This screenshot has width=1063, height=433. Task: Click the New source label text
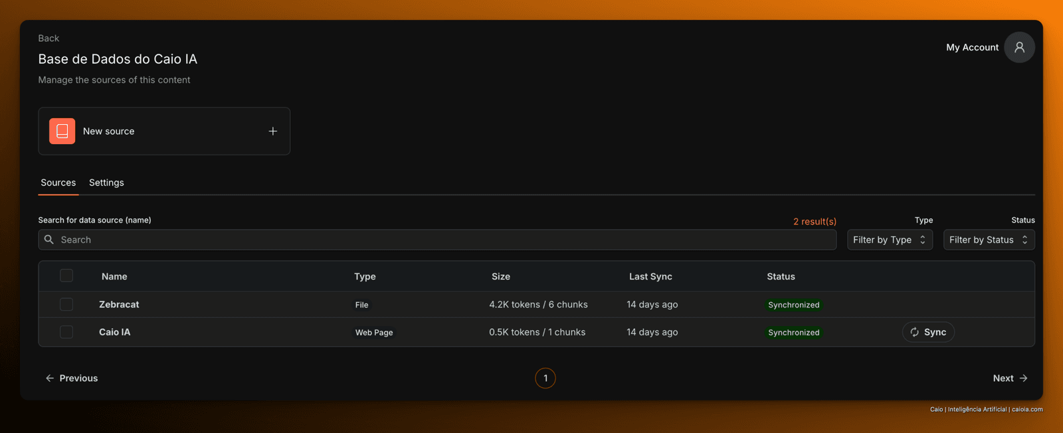pos(109,131)
